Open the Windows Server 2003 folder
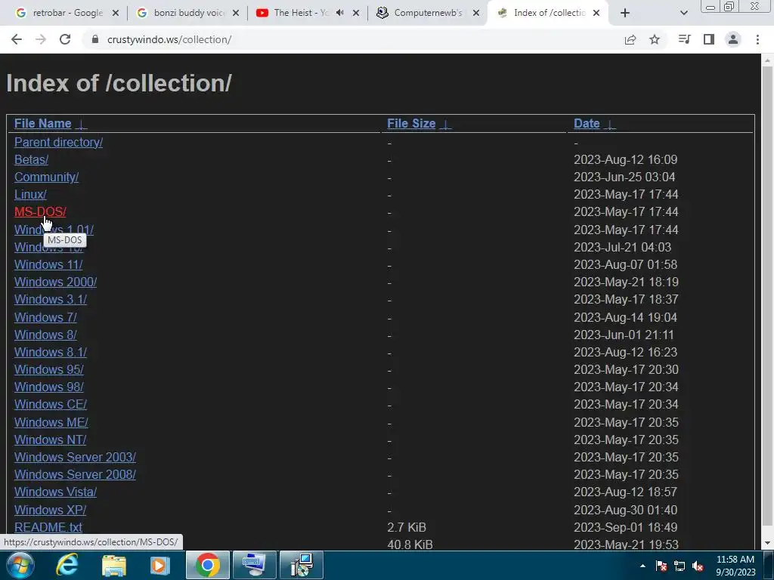774x580 pixels. click(x=75, y=457)
